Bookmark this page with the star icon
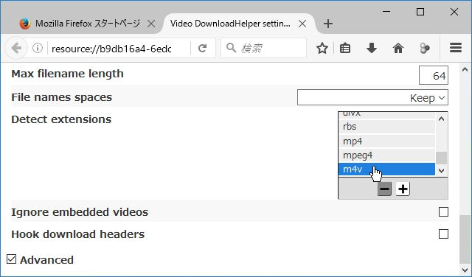The image size is (472, 277). tap(322, 48)
